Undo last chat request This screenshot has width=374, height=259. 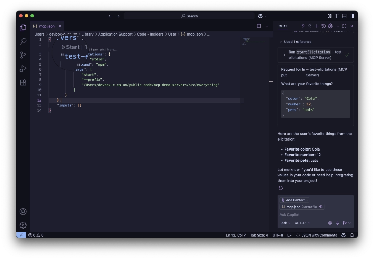(x=303, y=26)
